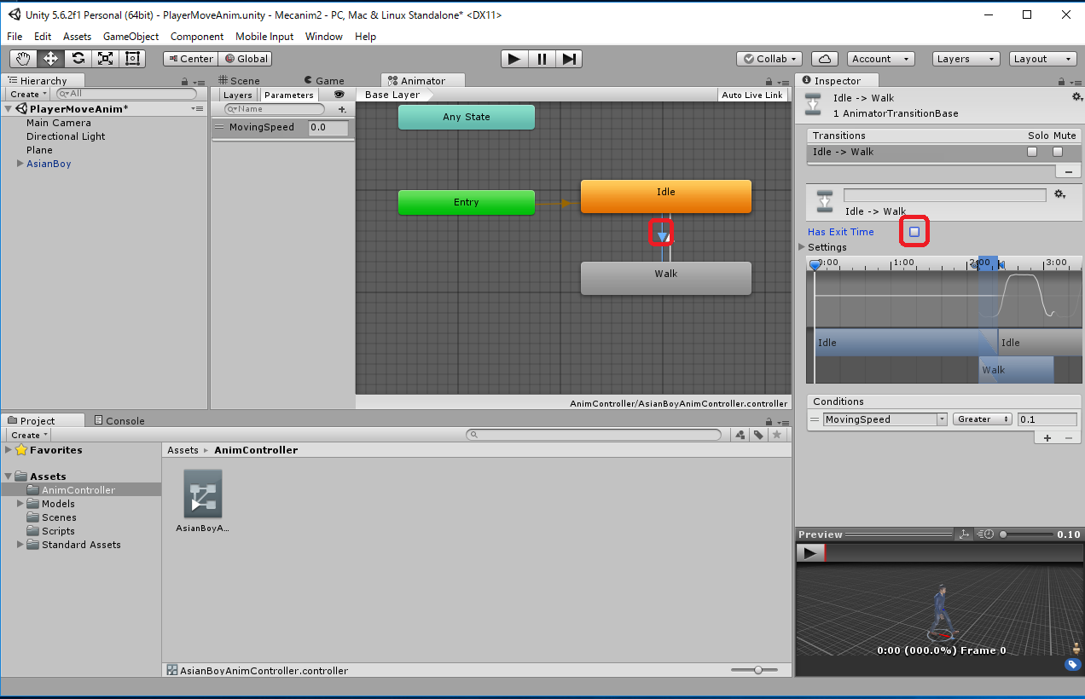Expand the Settings section

tap(802, 247)
